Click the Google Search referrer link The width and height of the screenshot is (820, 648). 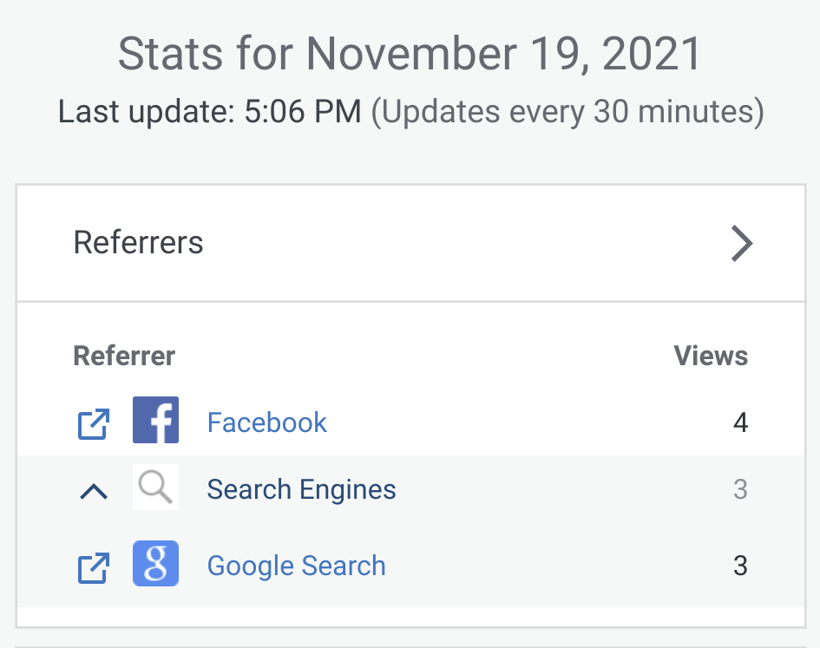296,566
